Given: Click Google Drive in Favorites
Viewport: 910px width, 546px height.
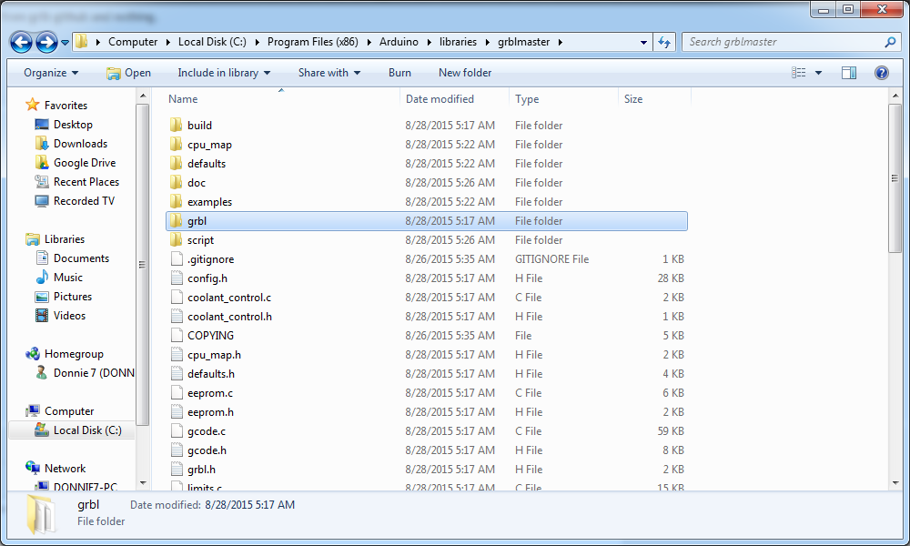Looking at the screenshot, I should [x=84, y=163].
